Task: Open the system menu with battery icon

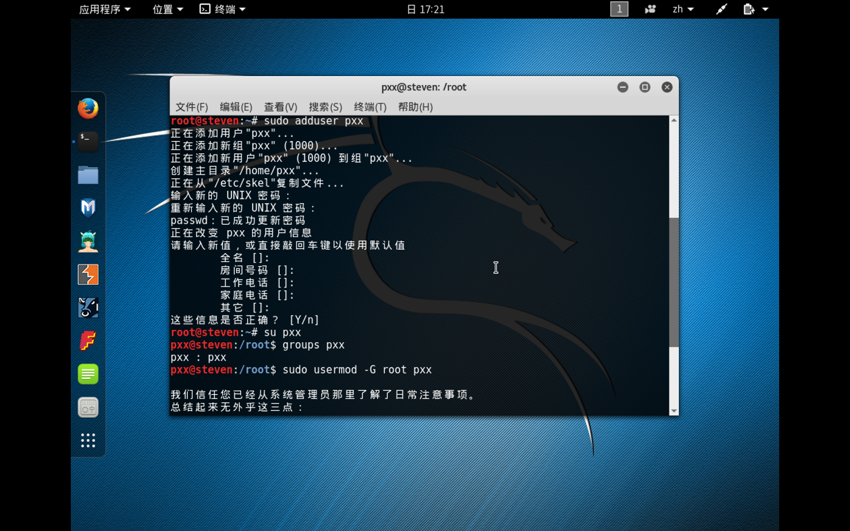Action: (756, 9)
